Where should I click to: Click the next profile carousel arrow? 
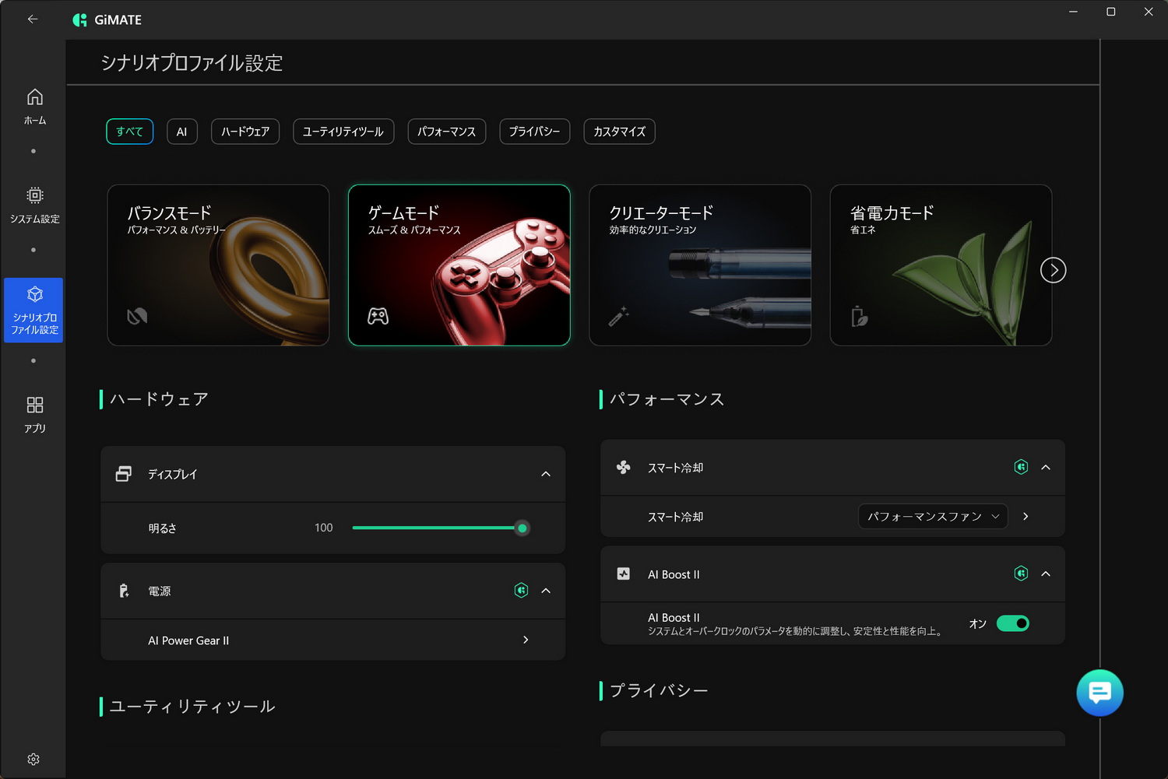click(1053, 270)
